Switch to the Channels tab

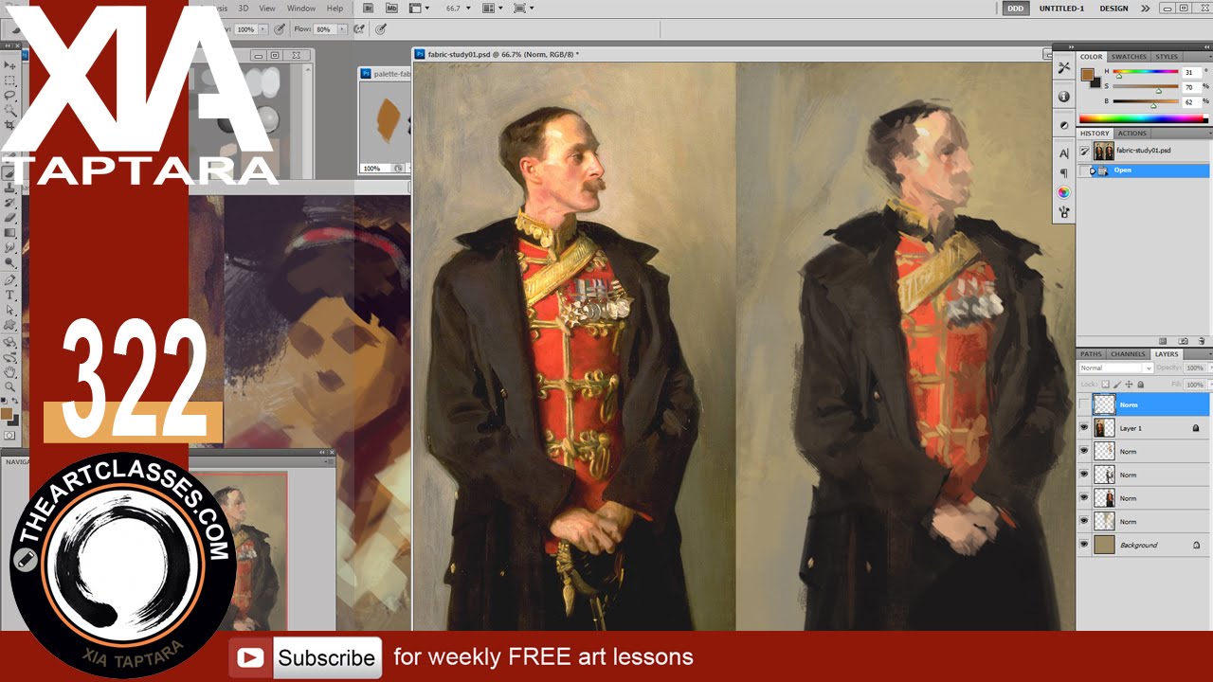click(1128, 354)
